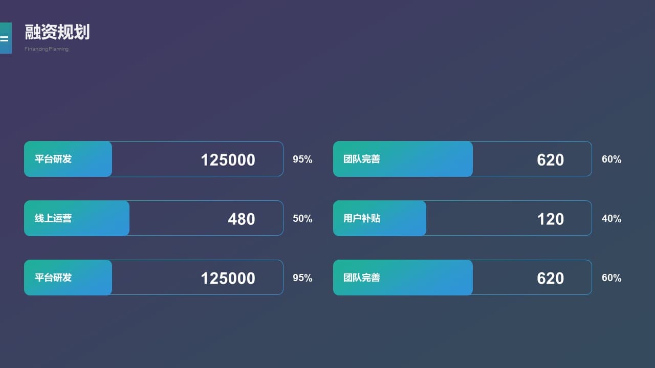This screenshot has width=655, height=368.
Task: Click the 95% label of the first row
Action: 302,159
